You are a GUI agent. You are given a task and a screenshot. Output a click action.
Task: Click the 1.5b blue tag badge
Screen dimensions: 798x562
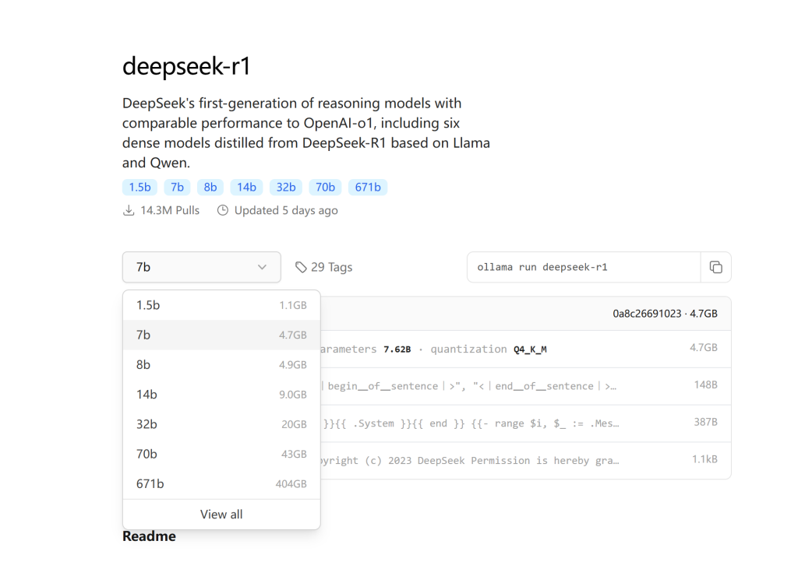point(139,187)
